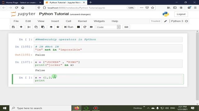Save the notebook with the floppy disk icon
Viewport: 199px width, 111px height.
click(13, 27)
